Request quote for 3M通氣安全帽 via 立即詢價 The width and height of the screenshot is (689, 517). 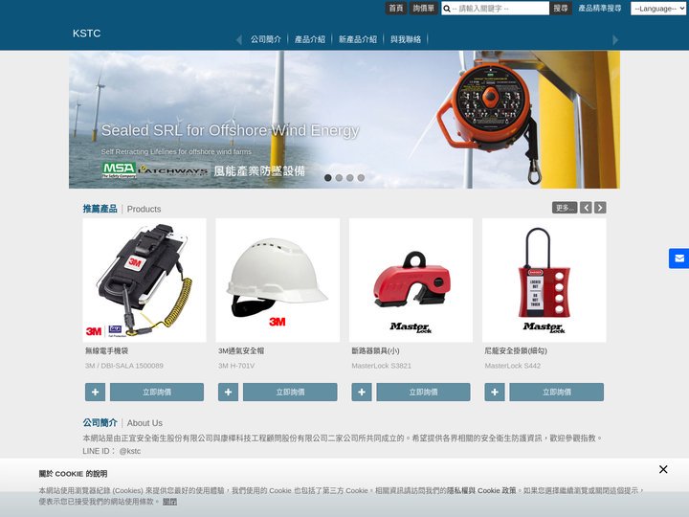click(x=290, y=392)
